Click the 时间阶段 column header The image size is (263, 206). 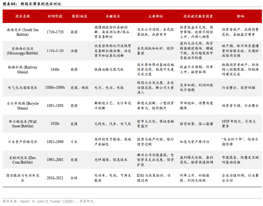(x=55, y=16)
